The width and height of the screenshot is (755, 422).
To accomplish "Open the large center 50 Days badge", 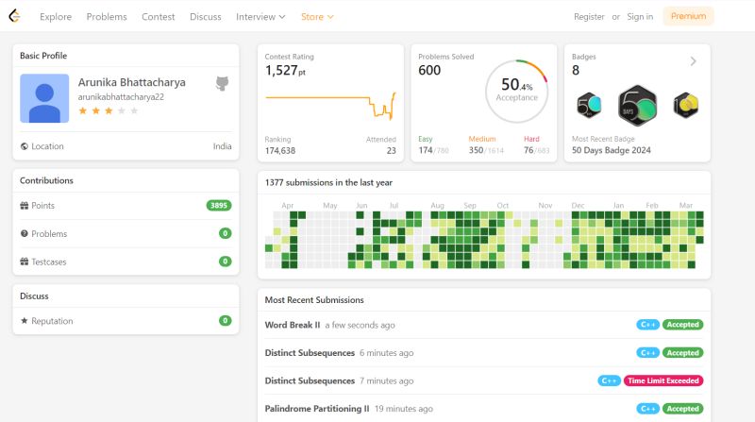I will pyautogui.click(x=638, y=106).
